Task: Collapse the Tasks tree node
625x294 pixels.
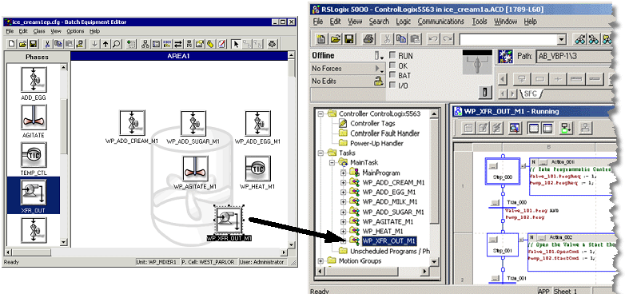Action: tap(320, 153)
